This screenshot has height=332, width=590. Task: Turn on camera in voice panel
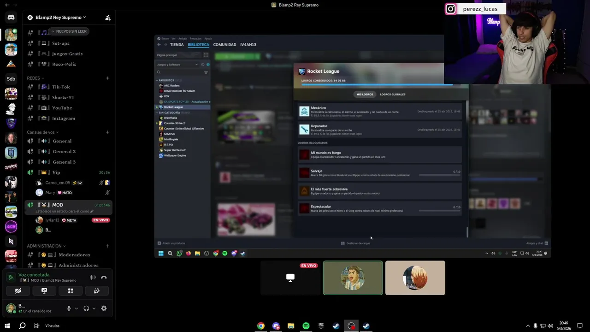tap(18, 291)
